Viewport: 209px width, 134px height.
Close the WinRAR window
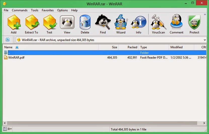201,3
